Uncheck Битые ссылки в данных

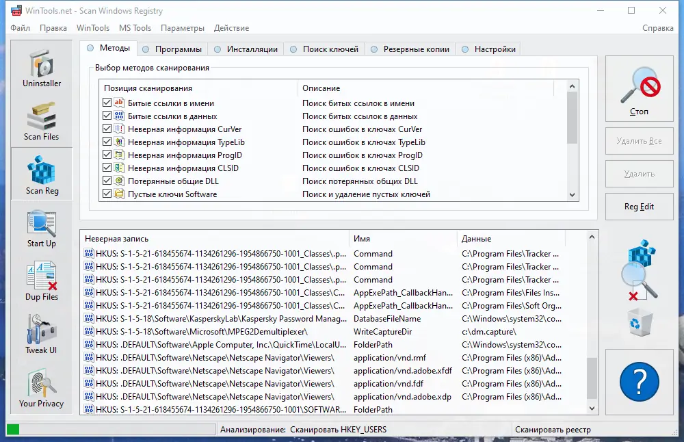point(107,116)
